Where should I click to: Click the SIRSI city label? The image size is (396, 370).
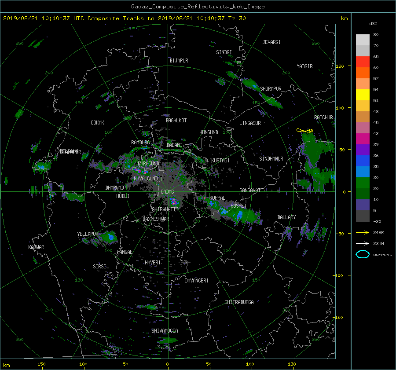(99, 267)
